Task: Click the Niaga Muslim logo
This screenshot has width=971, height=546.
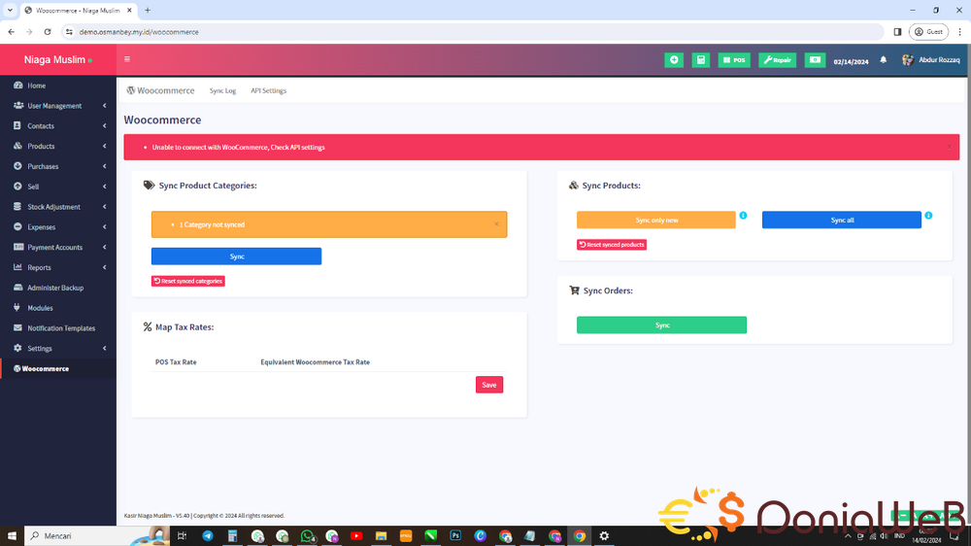Action: 58,60
